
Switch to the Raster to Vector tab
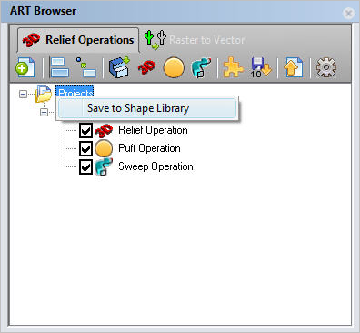pos(194,40)
